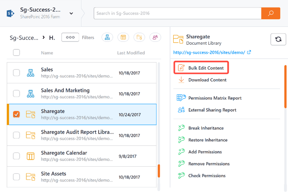
Task: Toggle the sites filter icon
Action: [107, 38]
